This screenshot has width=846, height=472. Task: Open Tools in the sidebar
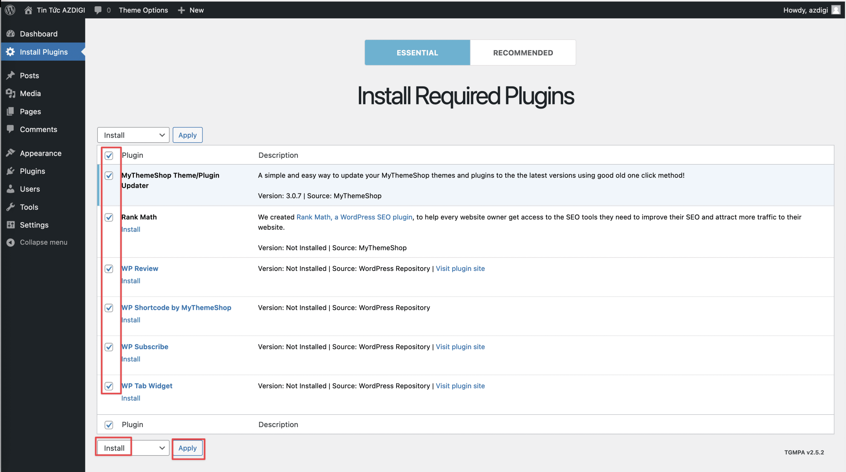click(x=29, y=207)
